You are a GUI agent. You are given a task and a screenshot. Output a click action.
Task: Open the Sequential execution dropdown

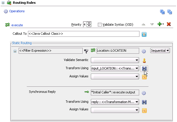pyautogui.click(x=160, y=50)
